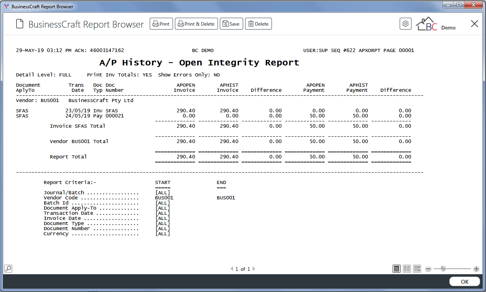Click the "Batch Id" criteria label

(x=56, y=203)
